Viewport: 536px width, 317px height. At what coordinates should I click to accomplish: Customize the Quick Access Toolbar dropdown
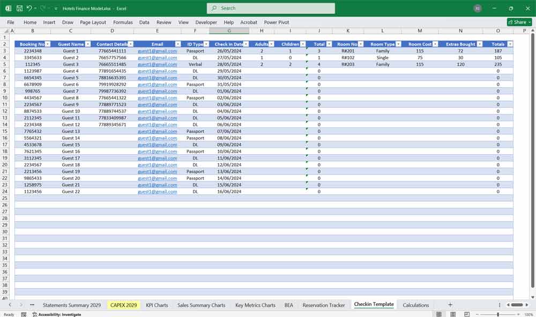pyautogui.click(x=56, y=9)
